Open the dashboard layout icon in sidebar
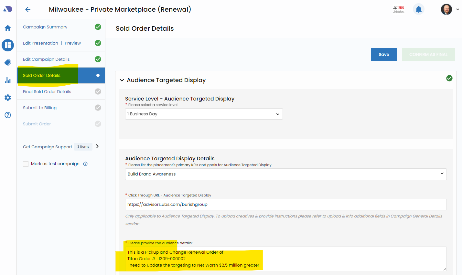The height and width of the screenshot is (275, 462). click(8, 45)
